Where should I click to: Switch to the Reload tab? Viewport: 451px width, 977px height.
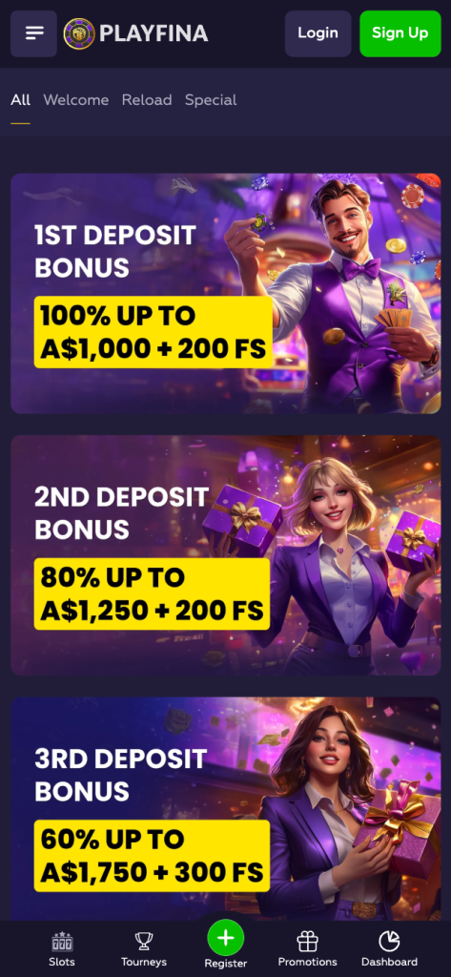147,99
